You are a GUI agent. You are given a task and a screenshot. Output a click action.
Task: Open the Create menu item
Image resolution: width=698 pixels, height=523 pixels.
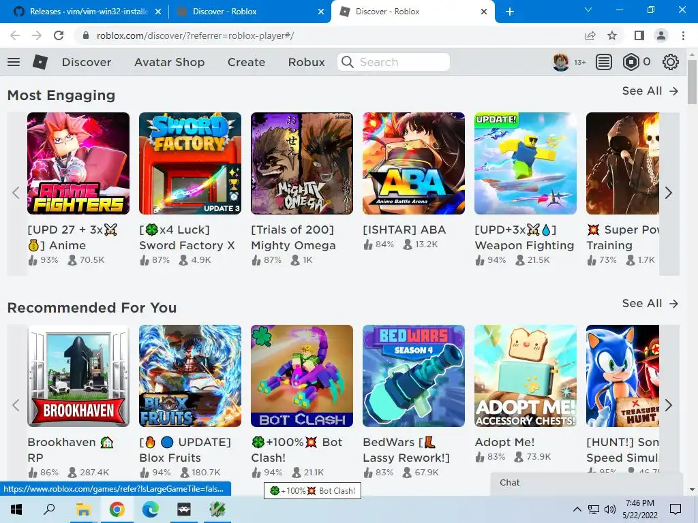point(246,62)
